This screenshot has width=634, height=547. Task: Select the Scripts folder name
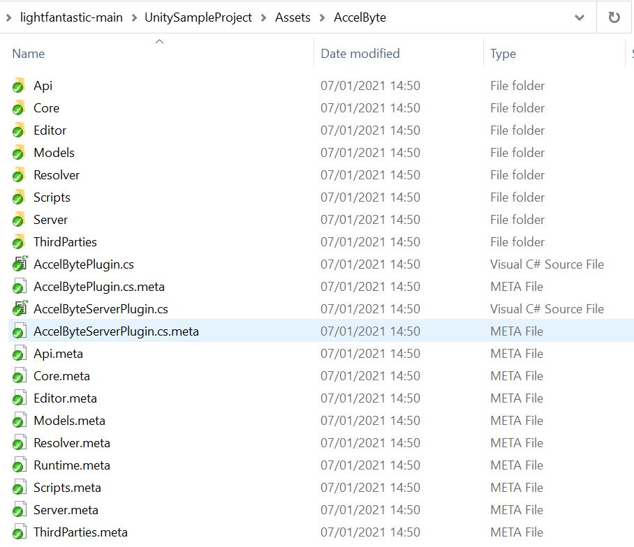[x=52, y=197]
